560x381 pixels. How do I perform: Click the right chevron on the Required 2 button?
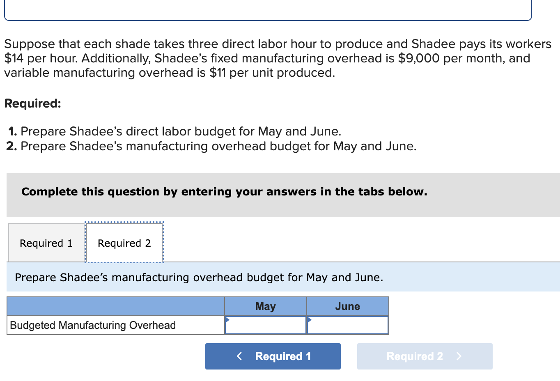[459, 356]
